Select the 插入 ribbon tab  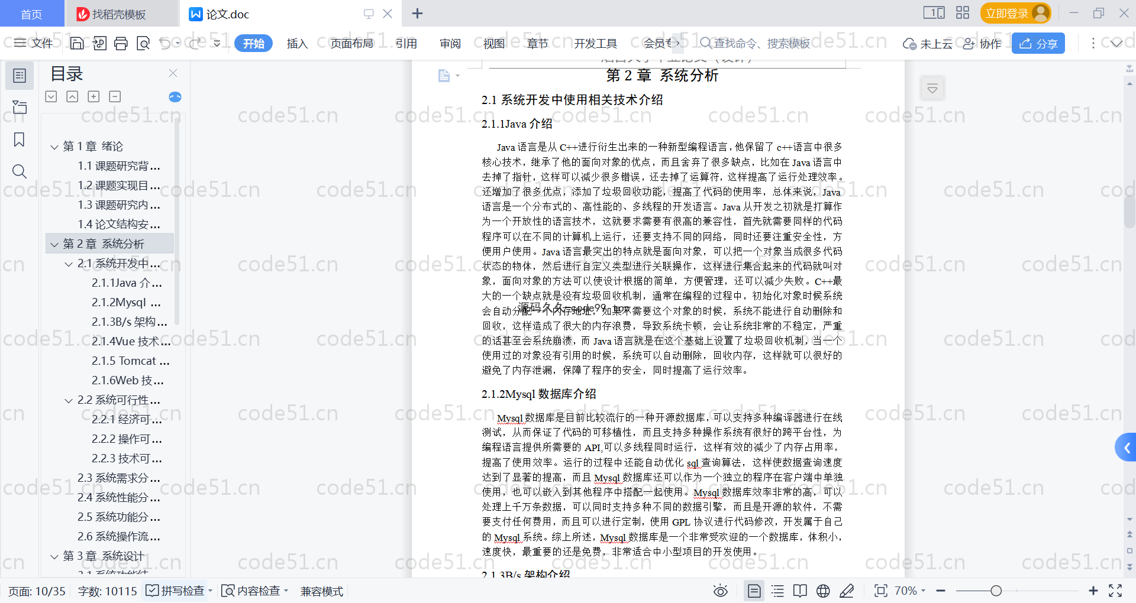click(x=297, y=43)
